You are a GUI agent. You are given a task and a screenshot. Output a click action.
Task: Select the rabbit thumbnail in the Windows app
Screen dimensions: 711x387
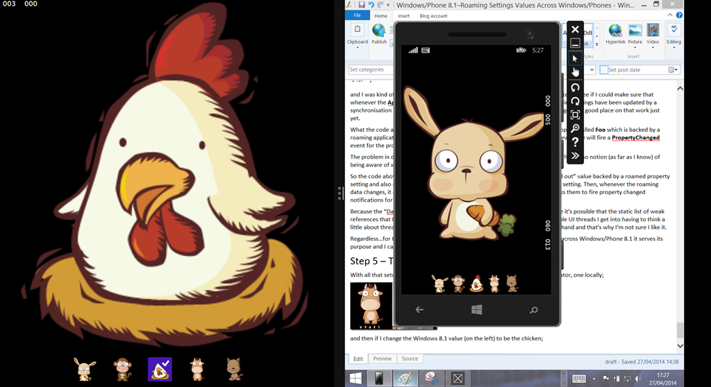coord(85,369)
